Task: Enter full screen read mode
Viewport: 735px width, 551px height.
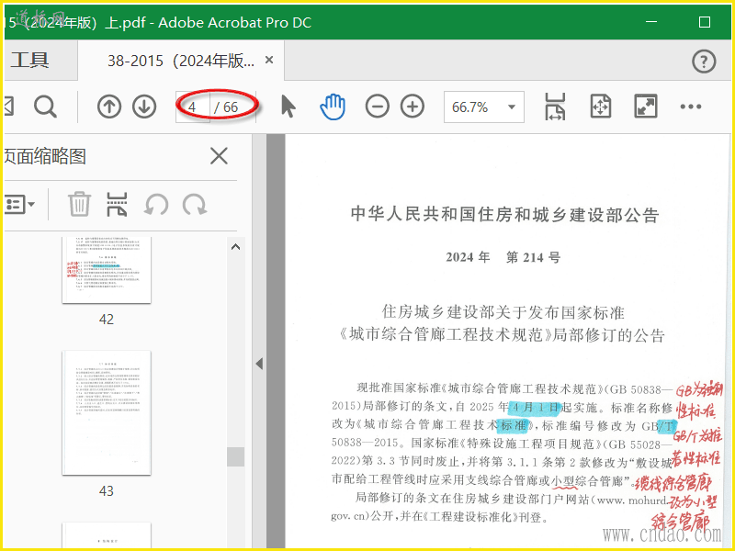Action: click(x=646, y=107)
